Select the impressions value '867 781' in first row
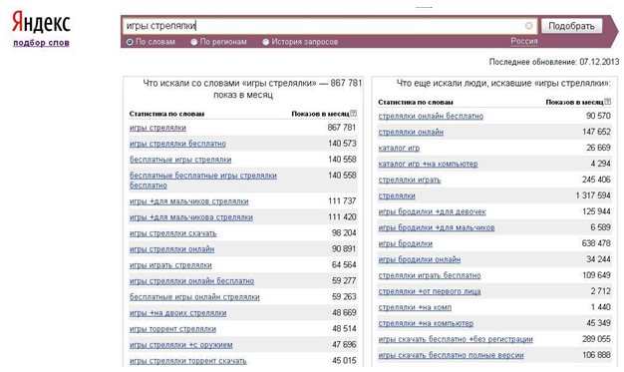Viewport: 624px width, 372px height. click(342, 128)
